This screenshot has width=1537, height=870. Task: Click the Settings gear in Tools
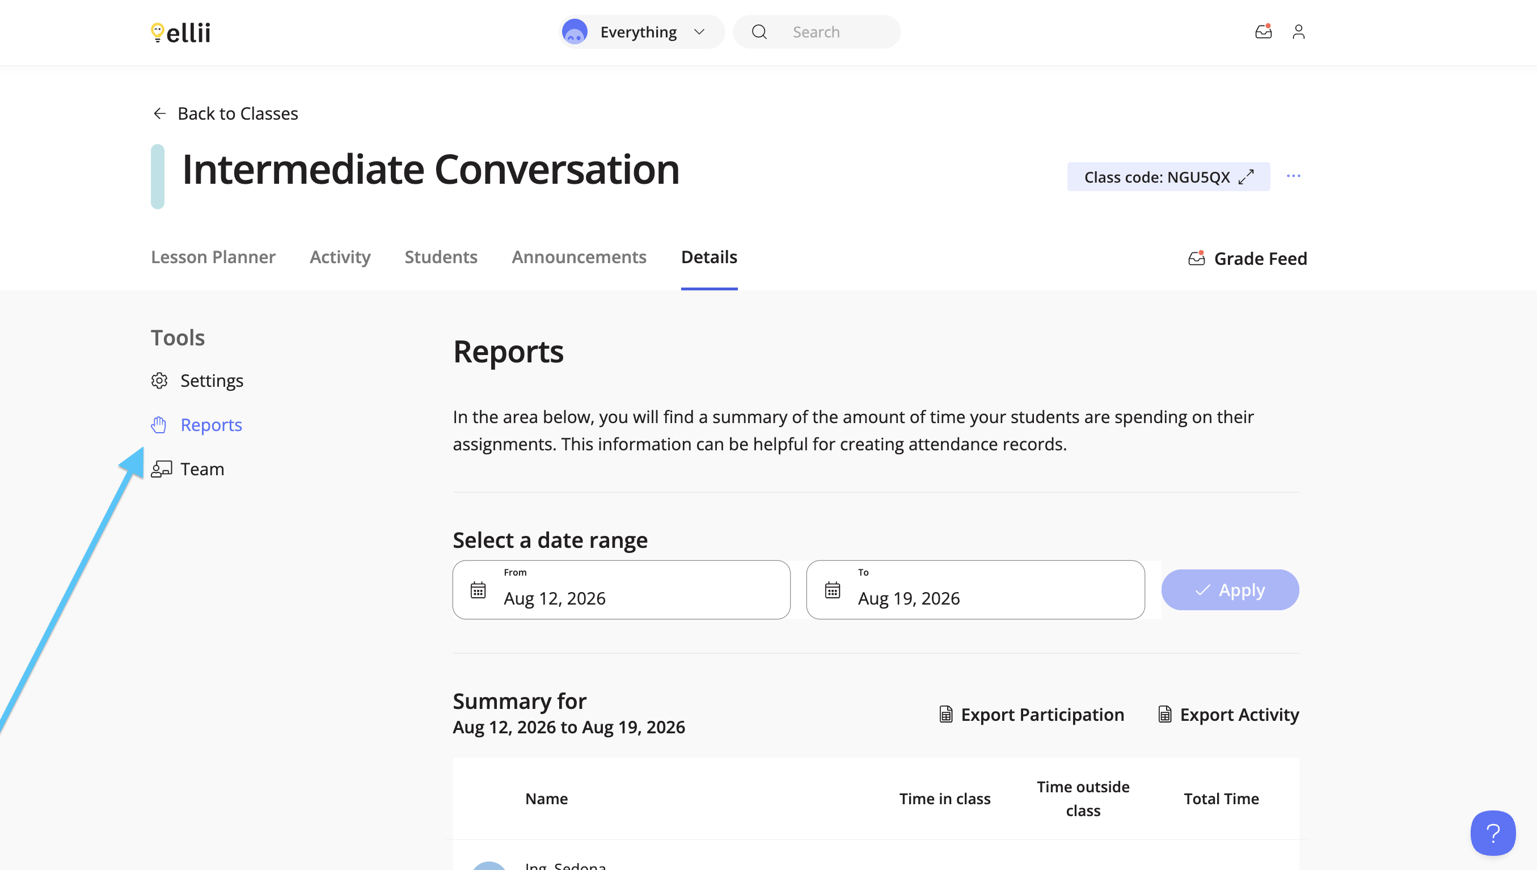tap(159, 381)
